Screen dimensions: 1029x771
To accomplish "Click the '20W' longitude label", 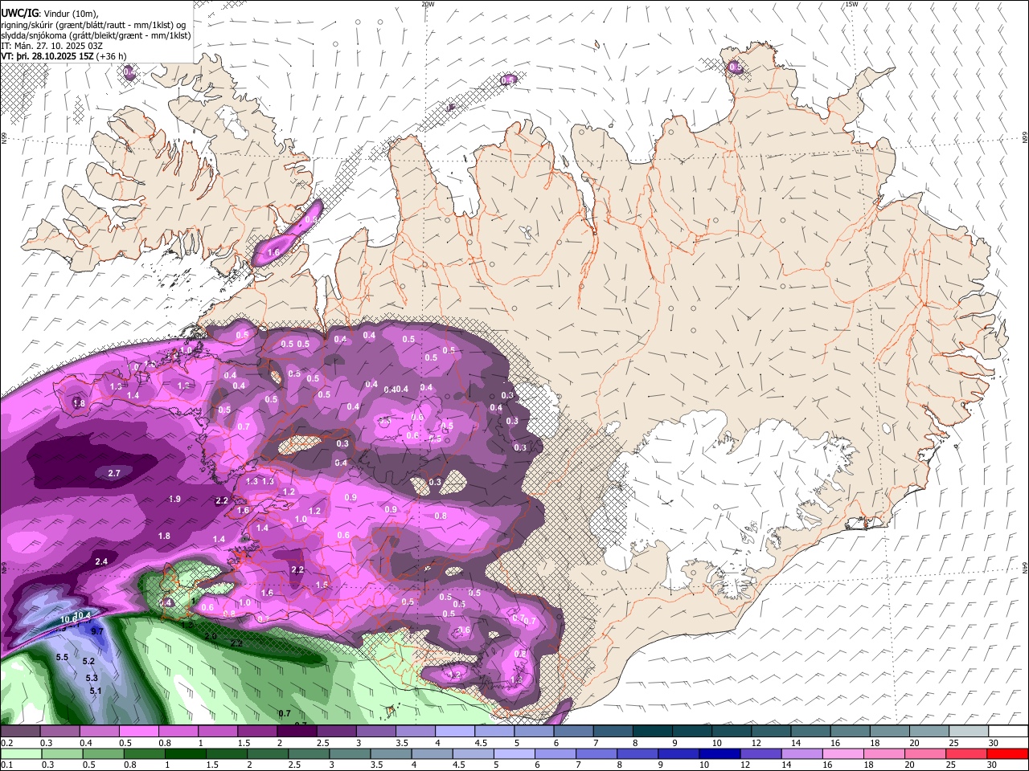I will pyautogui.click(x=428, y=4).
